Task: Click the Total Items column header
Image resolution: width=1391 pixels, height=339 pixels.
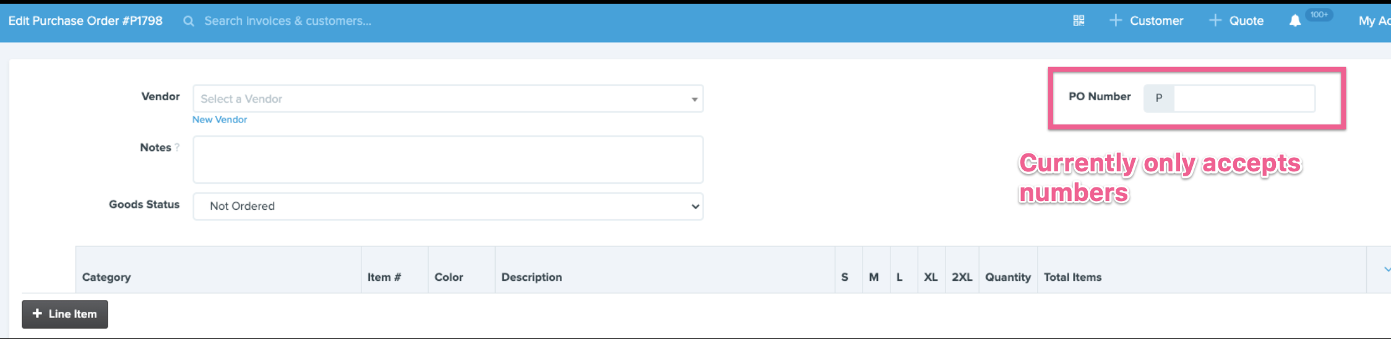Action: [1072, 277]
